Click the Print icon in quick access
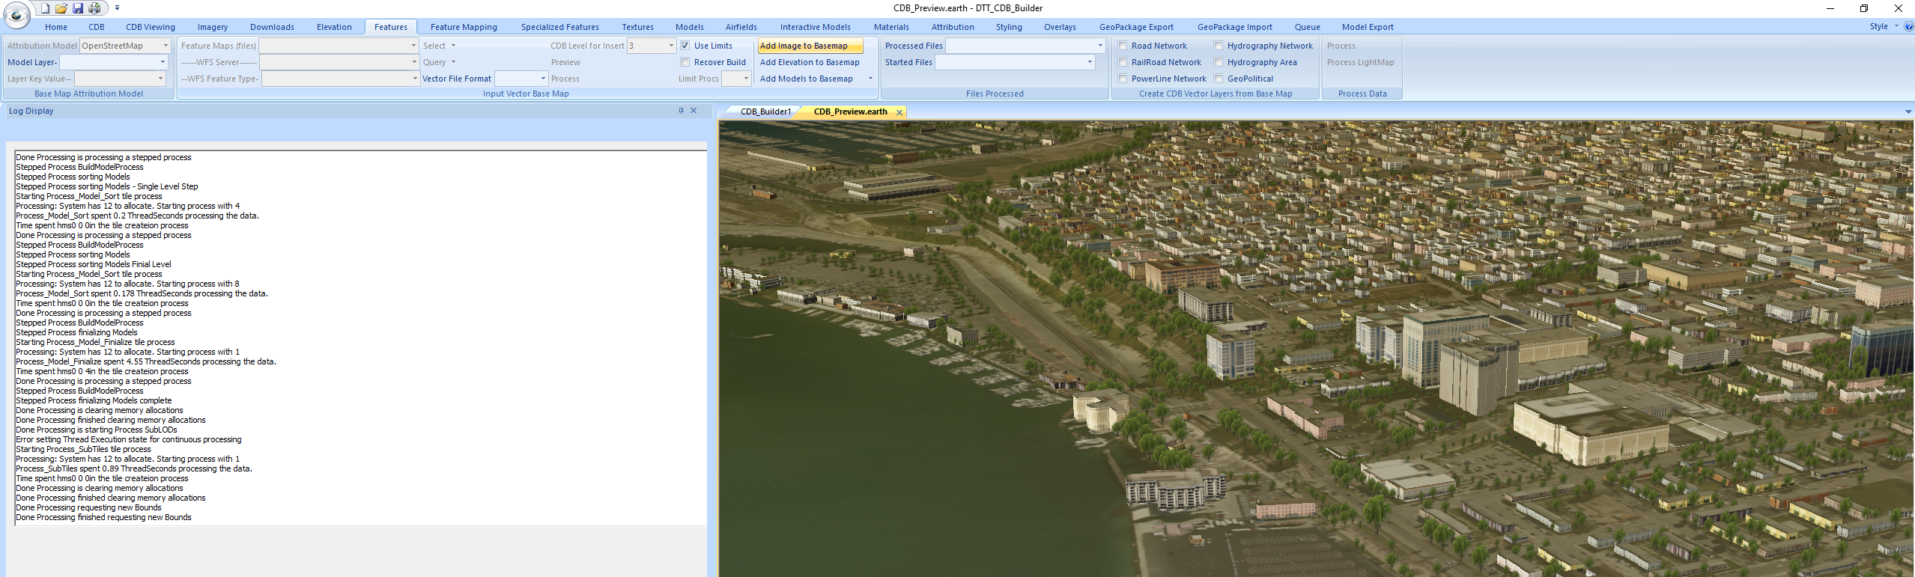This screenshot has width=1915, height=577. pos(94,8)
